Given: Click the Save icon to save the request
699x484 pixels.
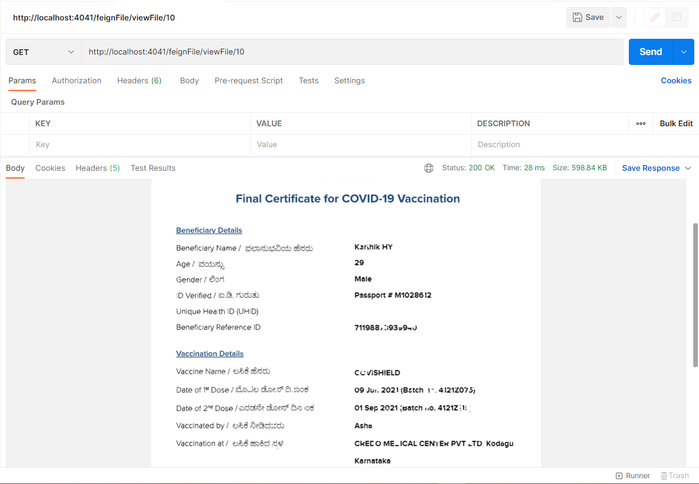Looking at the screenshot, I should [587, 17].
